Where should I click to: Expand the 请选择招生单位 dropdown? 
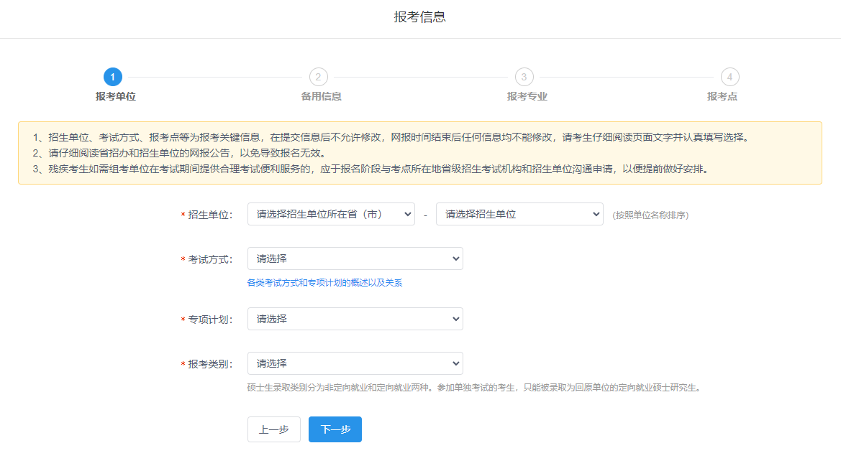click(x=519, y=214)
